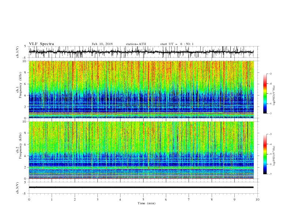
Task: Click the ch.1 colorbar log(PSD) label
Action: (x=274, y=96)
